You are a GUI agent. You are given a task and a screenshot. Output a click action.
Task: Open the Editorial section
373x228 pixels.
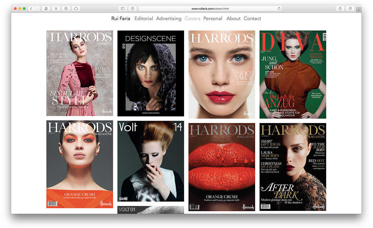(x=144, y=19)
